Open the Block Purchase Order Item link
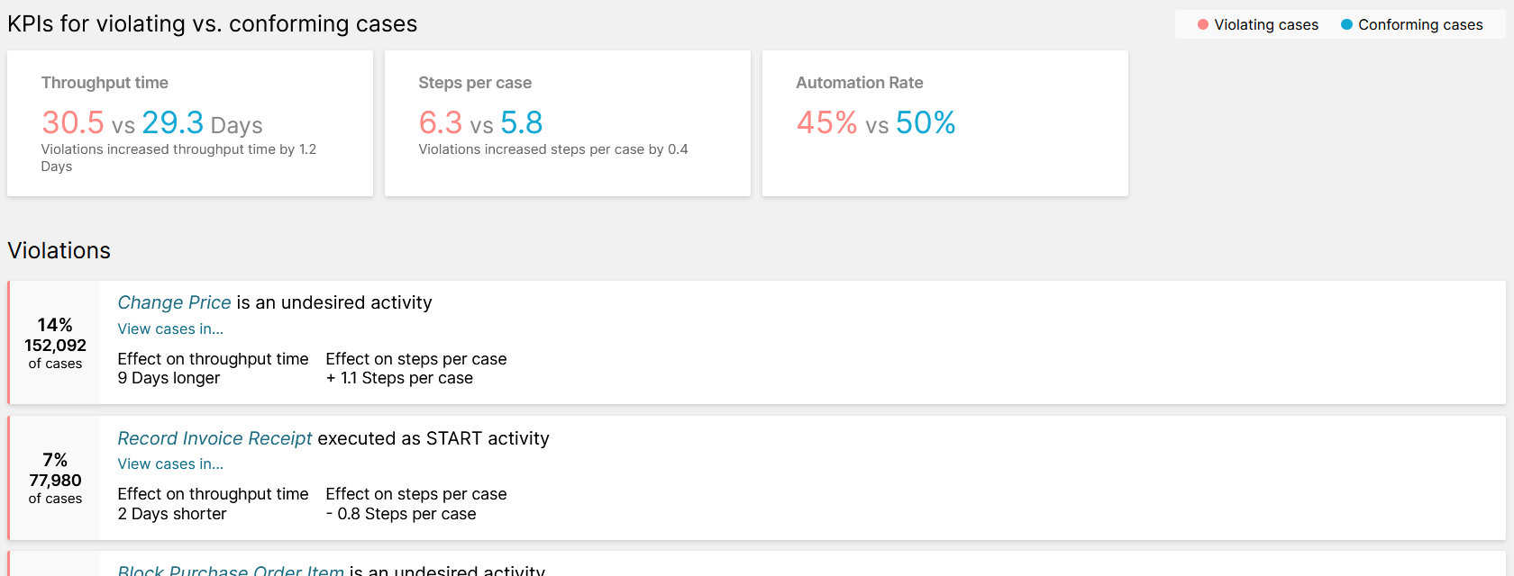This screenshot has width=1514, height=576. point(231,570)
